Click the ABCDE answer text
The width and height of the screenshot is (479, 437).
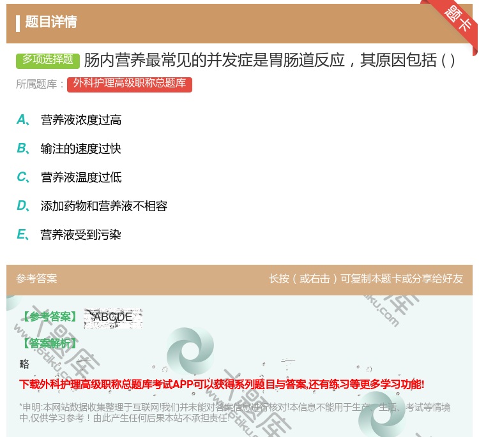coord(112,317)
